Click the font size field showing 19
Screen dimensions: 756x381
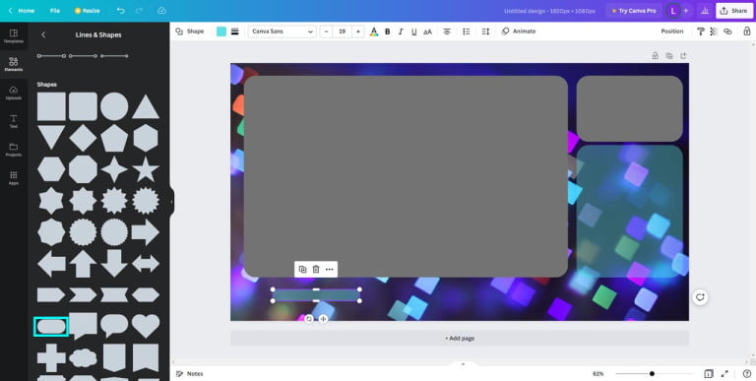tap(342, 32)
